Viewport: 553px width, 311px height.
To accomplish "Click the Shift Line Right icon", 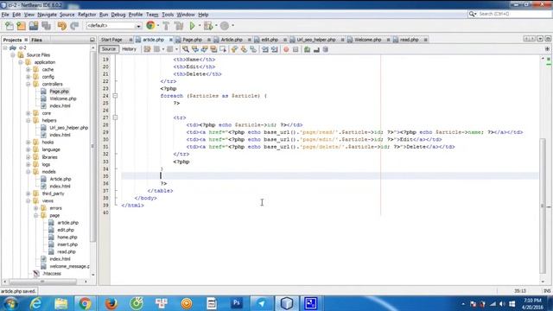I will [x=275, y=49].
